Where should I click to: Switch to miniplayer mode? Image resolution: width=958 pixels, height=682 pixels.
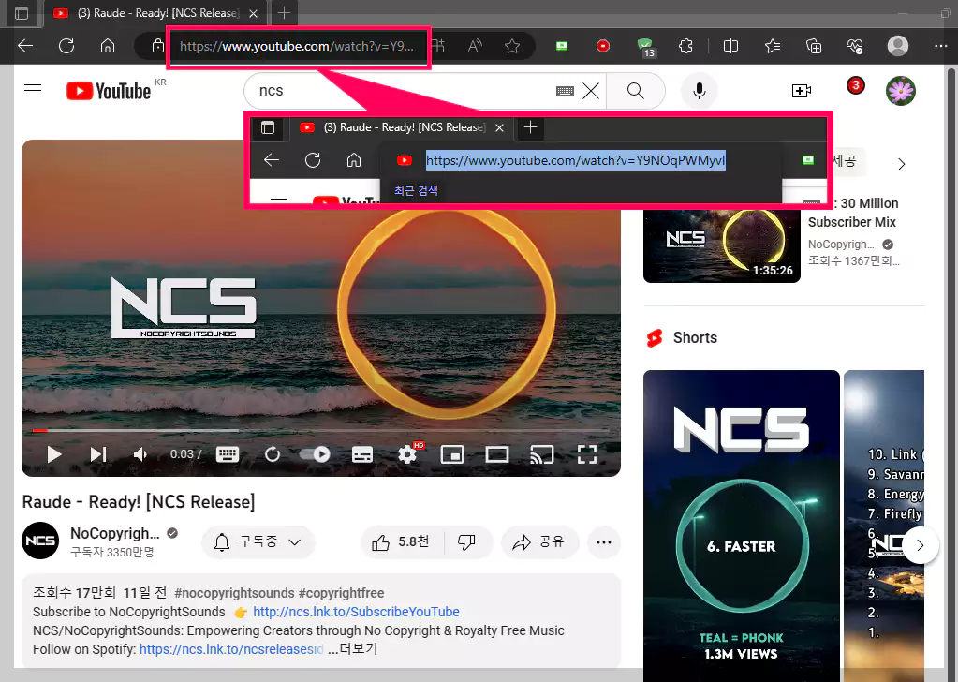coord(452,454)
